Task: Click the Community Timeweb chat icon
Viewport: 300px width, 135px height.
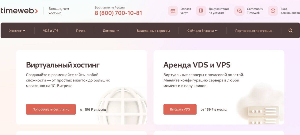Action: 239,11
